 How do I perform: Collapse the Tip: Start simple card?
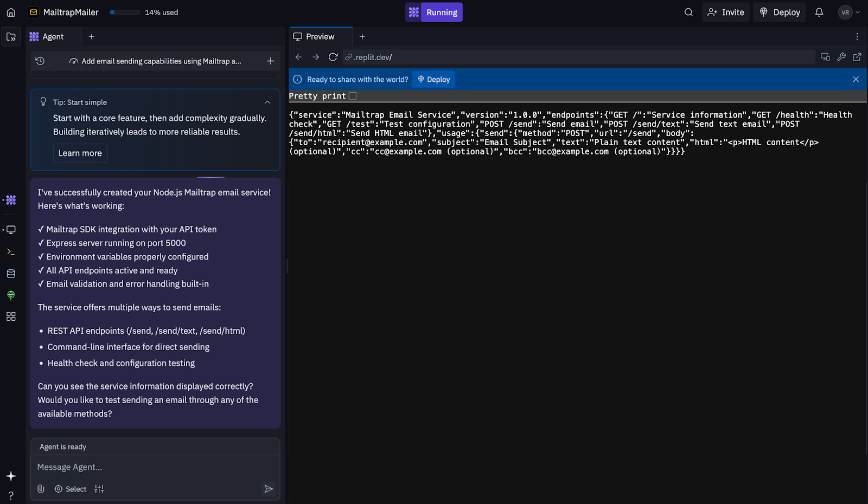click(x=267, y=102)
